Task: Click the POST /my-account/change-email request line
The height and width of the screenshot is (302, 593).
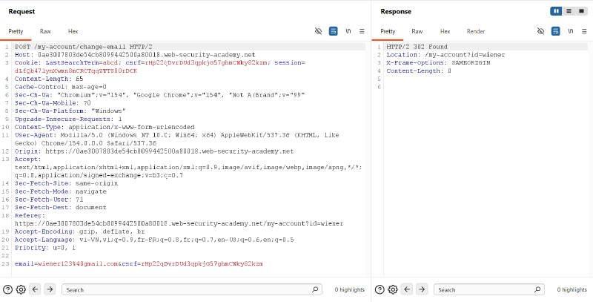Action: 83,47
